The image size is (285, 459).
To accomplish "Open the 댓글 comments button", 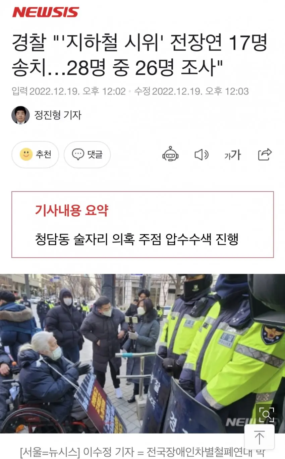I will (87, 154).
